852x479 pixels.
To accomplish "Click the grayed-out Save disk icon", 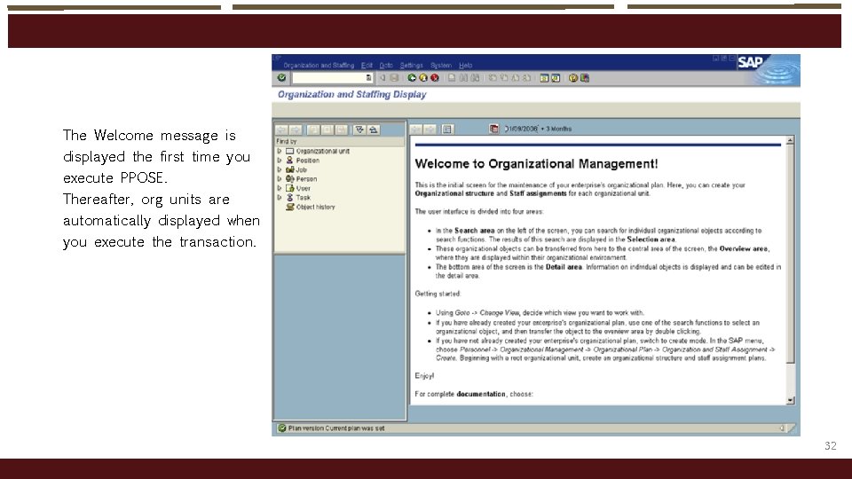I will click(x=394, y=78).
